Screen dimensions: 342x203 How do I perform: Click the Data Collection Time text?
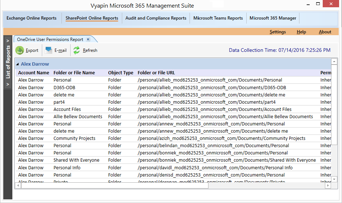[280, 50]
